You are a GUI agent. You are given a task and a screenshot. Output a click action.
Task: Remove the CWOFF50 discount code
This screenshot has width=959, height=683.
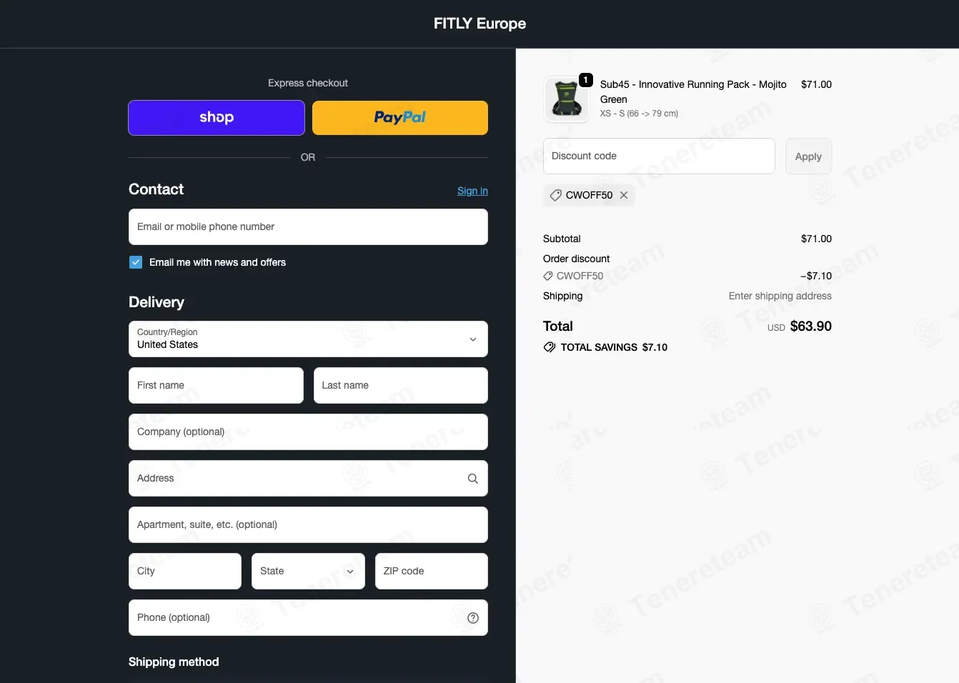(624, 195)
